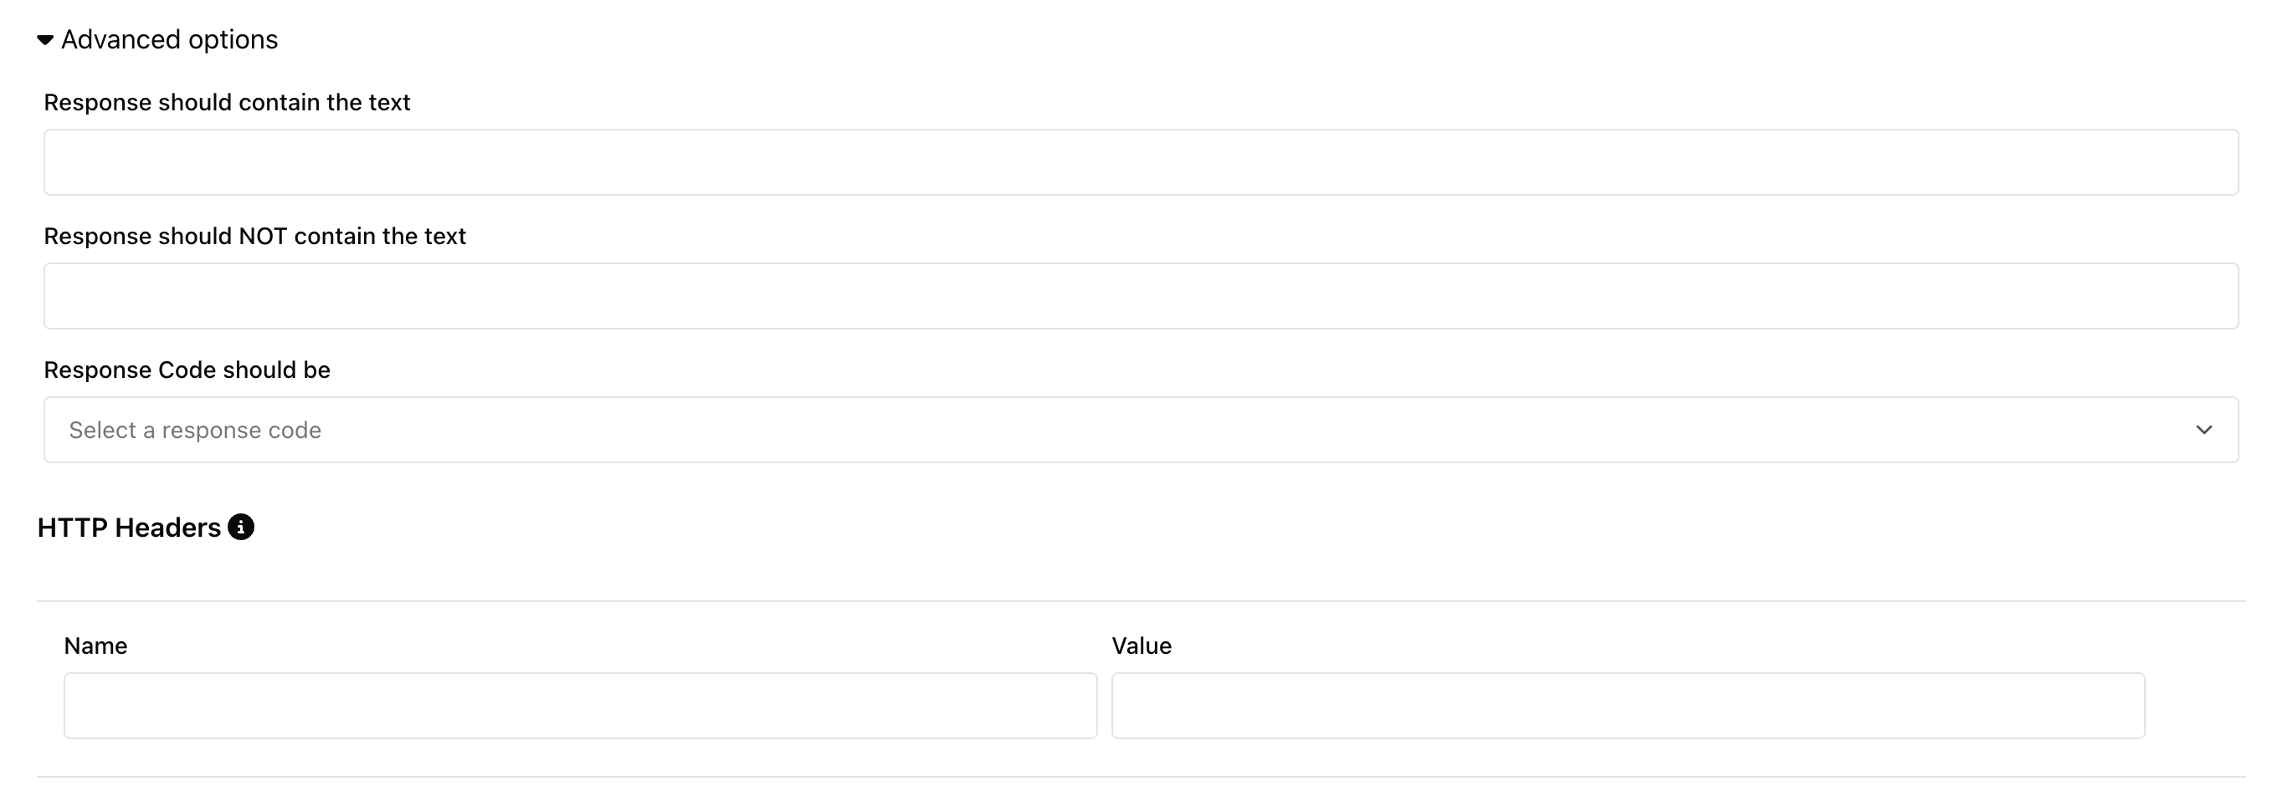Focus the header Name input box
Screen dimensions: 2278x796
pos(580,704)
